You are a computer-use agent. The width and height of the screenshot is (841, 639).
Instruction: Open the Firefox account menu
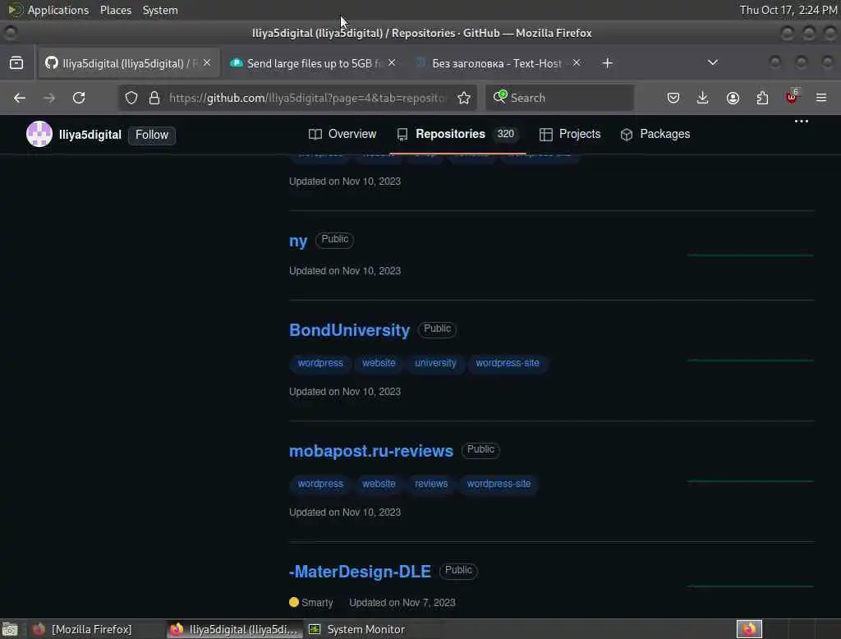733,98
